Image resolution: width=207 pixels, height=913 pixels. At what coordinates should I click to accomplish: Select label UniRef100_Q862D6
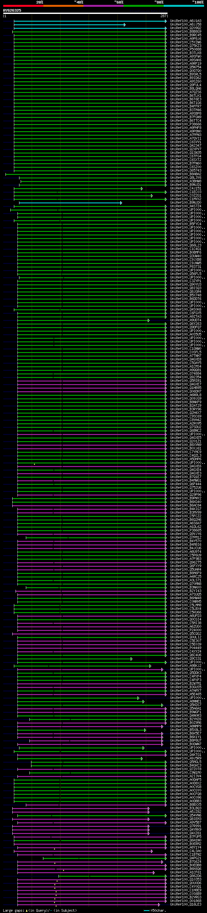(186, 876)
